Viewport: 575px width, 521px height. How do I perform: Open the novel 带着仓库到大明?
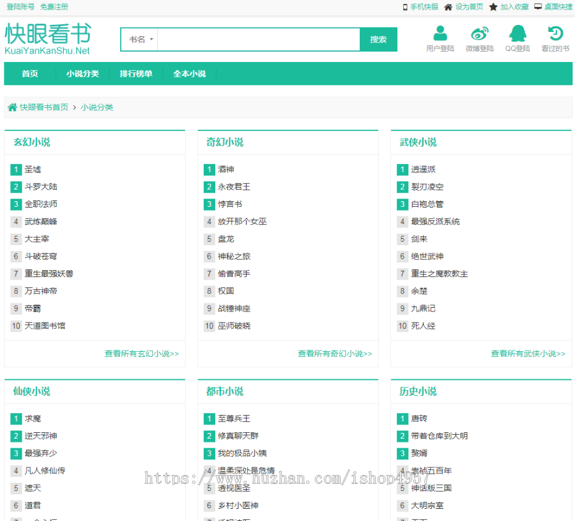point(440,436)
